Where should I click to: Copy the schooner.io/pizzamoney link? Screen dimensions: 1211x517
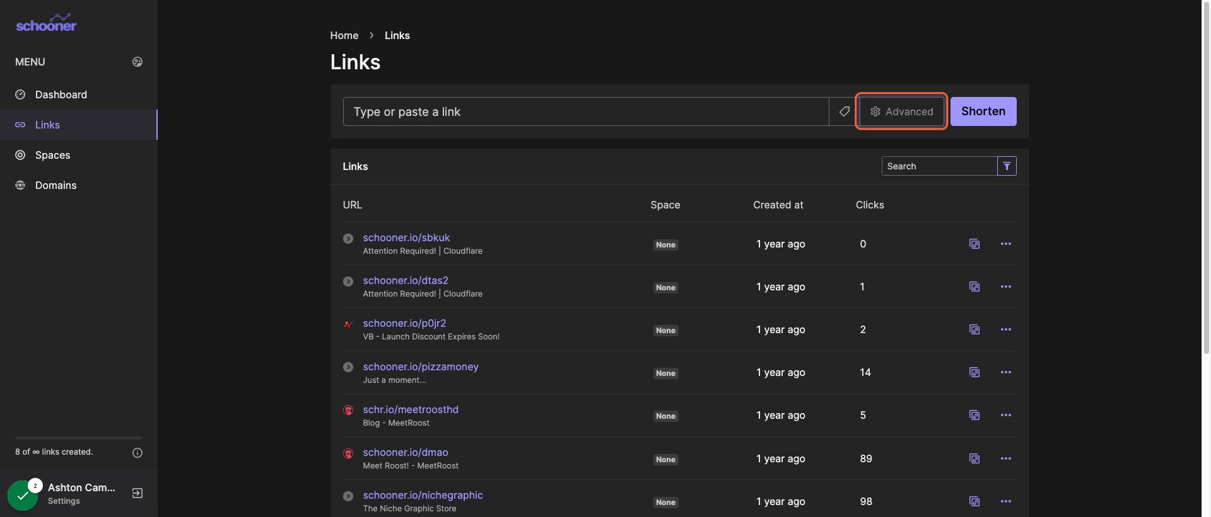click(974, 372)
